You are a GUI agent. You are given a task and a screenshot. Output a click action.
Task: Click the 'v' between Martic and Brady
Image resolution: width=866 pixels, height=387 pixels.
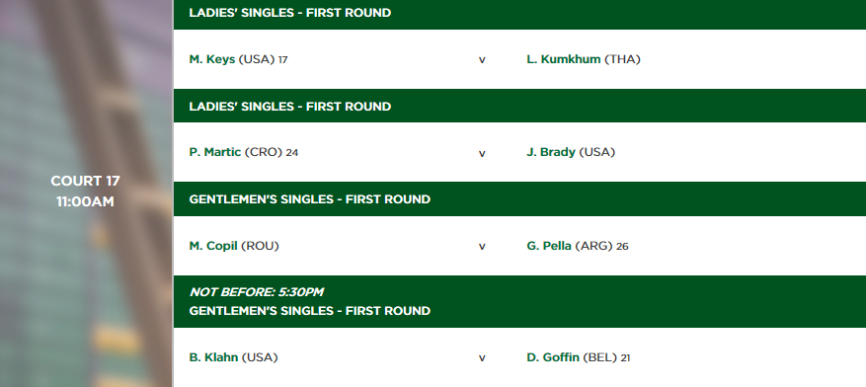pos(482,153)
